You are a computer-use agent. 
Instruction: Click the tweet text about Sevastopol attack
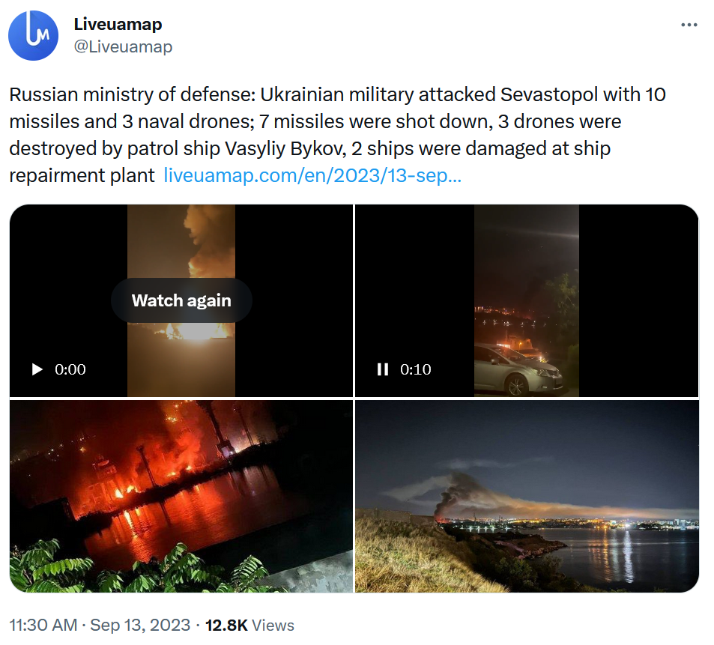[x=338, y=135]
